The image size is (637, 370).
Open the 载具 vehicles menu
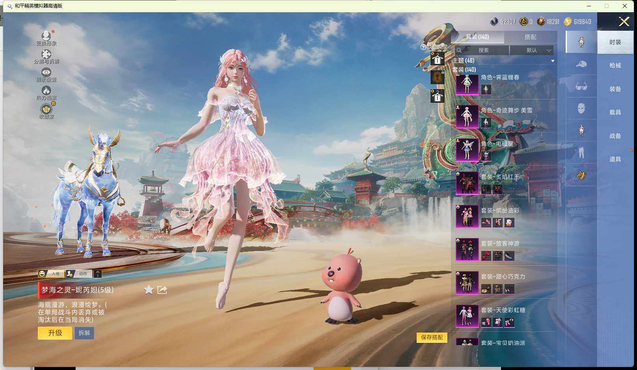[x=615, y=112]
